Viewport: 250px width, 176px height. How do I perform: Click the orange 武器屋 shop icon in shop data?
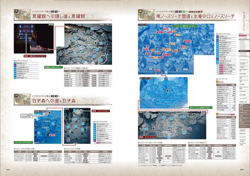(x=217, y=114)
